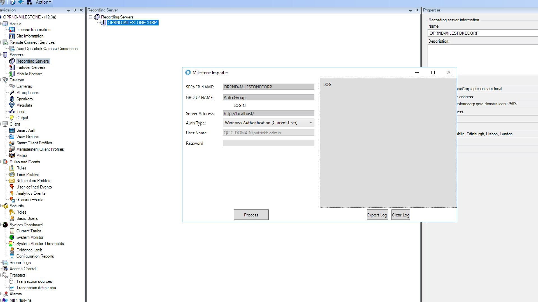The width and height of the screenshot is (538, 302).
Task: Select the Access Control node
Action: click(23, 269)
